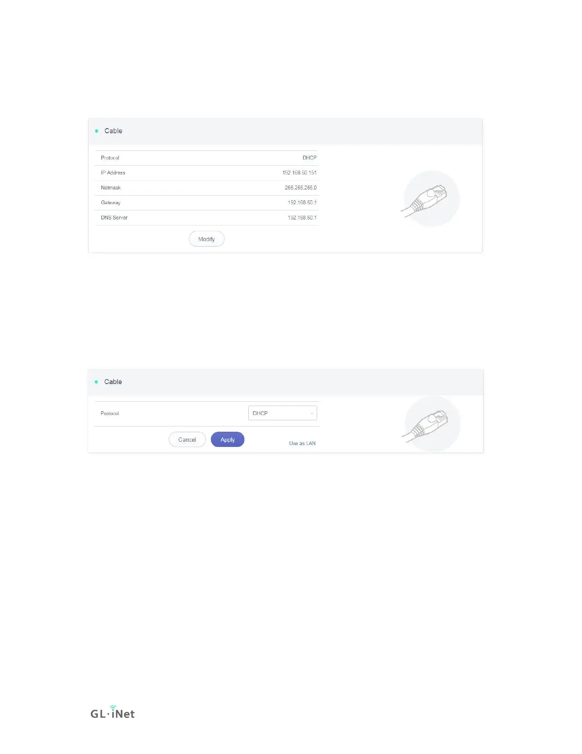The image size is (582, 754).
Task: Click the Apply button
Action: (x=227, y=439)
